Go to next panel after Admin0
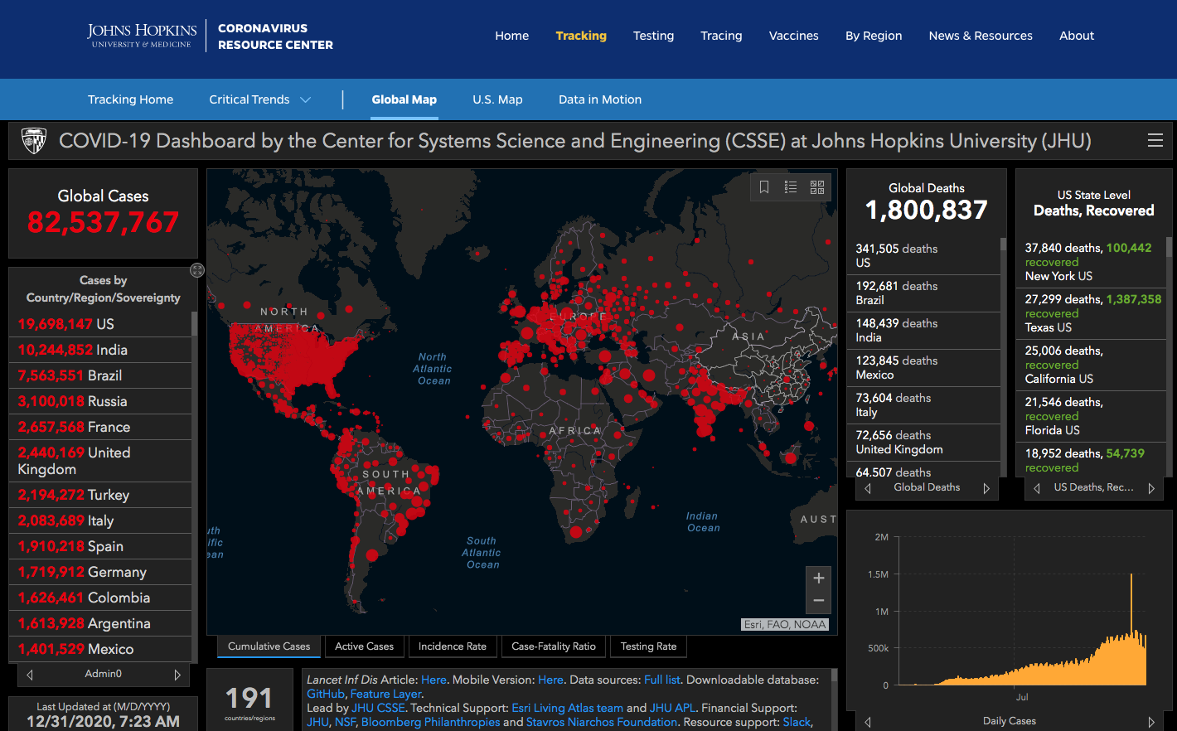This screenshot has width=1177, height=731. click(177, 675)
